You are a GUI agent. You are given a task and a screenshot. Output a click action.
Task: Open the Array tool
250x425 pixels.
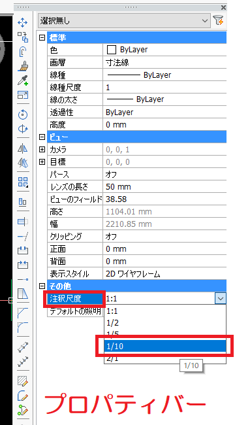pos(23,182)
